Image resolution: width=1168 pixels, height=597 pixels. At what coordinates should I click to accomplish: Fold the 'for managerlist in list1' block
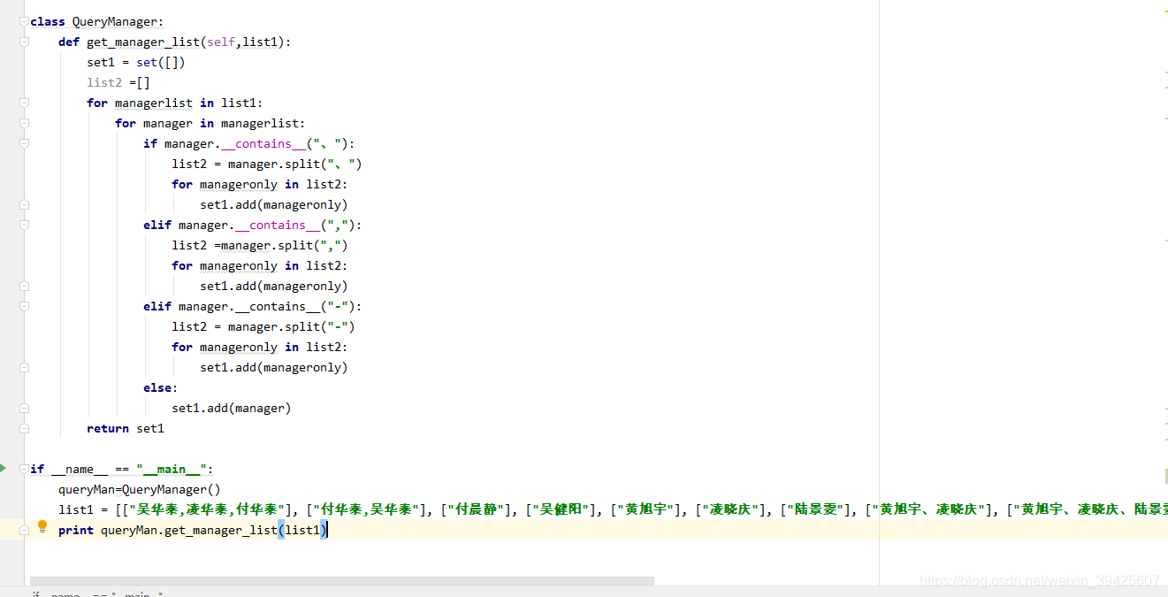click(25, 103)
